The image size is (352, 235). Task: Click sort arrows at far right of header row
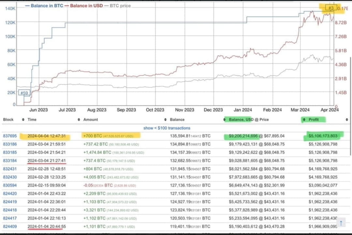coord(347,120)
